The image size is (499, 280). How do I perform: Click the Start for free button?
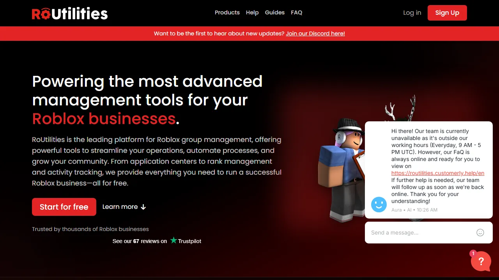64,207
